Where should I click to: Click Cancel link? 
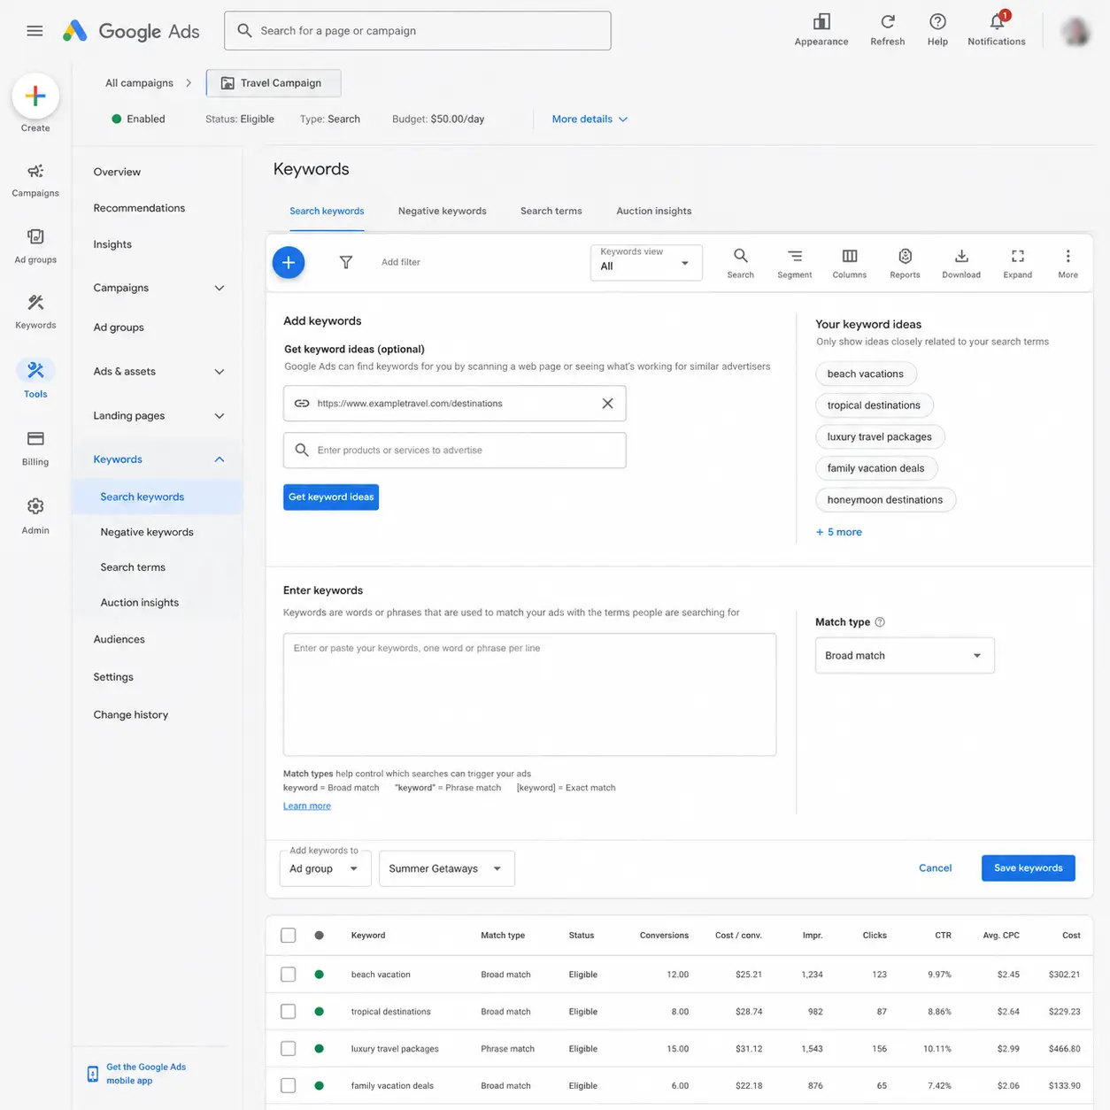click(936, 868)
